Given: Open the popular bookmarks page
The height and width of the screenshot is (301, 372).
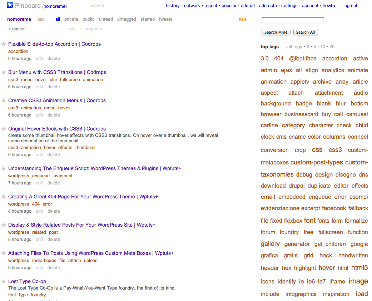Looking at the screenshot, I should pyautogui.click(x=229, y=6).
